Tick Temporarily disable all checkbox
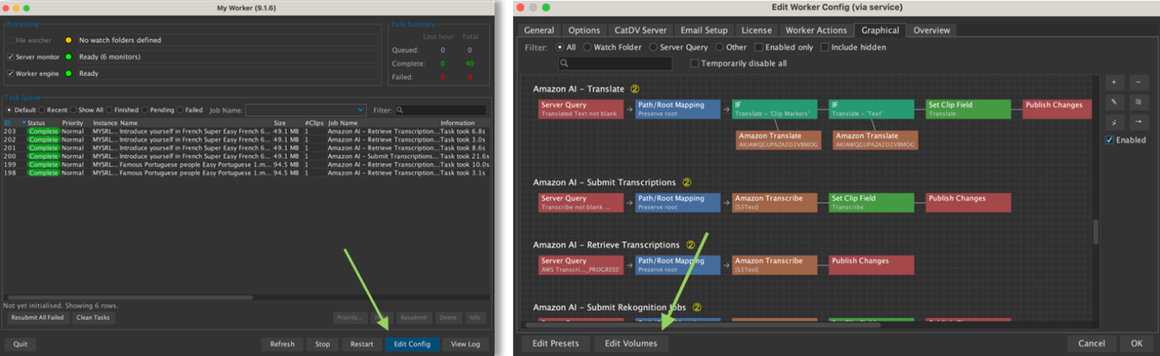This screenshot has width=1160, height=356. pyautogui.click(x=694, y=63)
